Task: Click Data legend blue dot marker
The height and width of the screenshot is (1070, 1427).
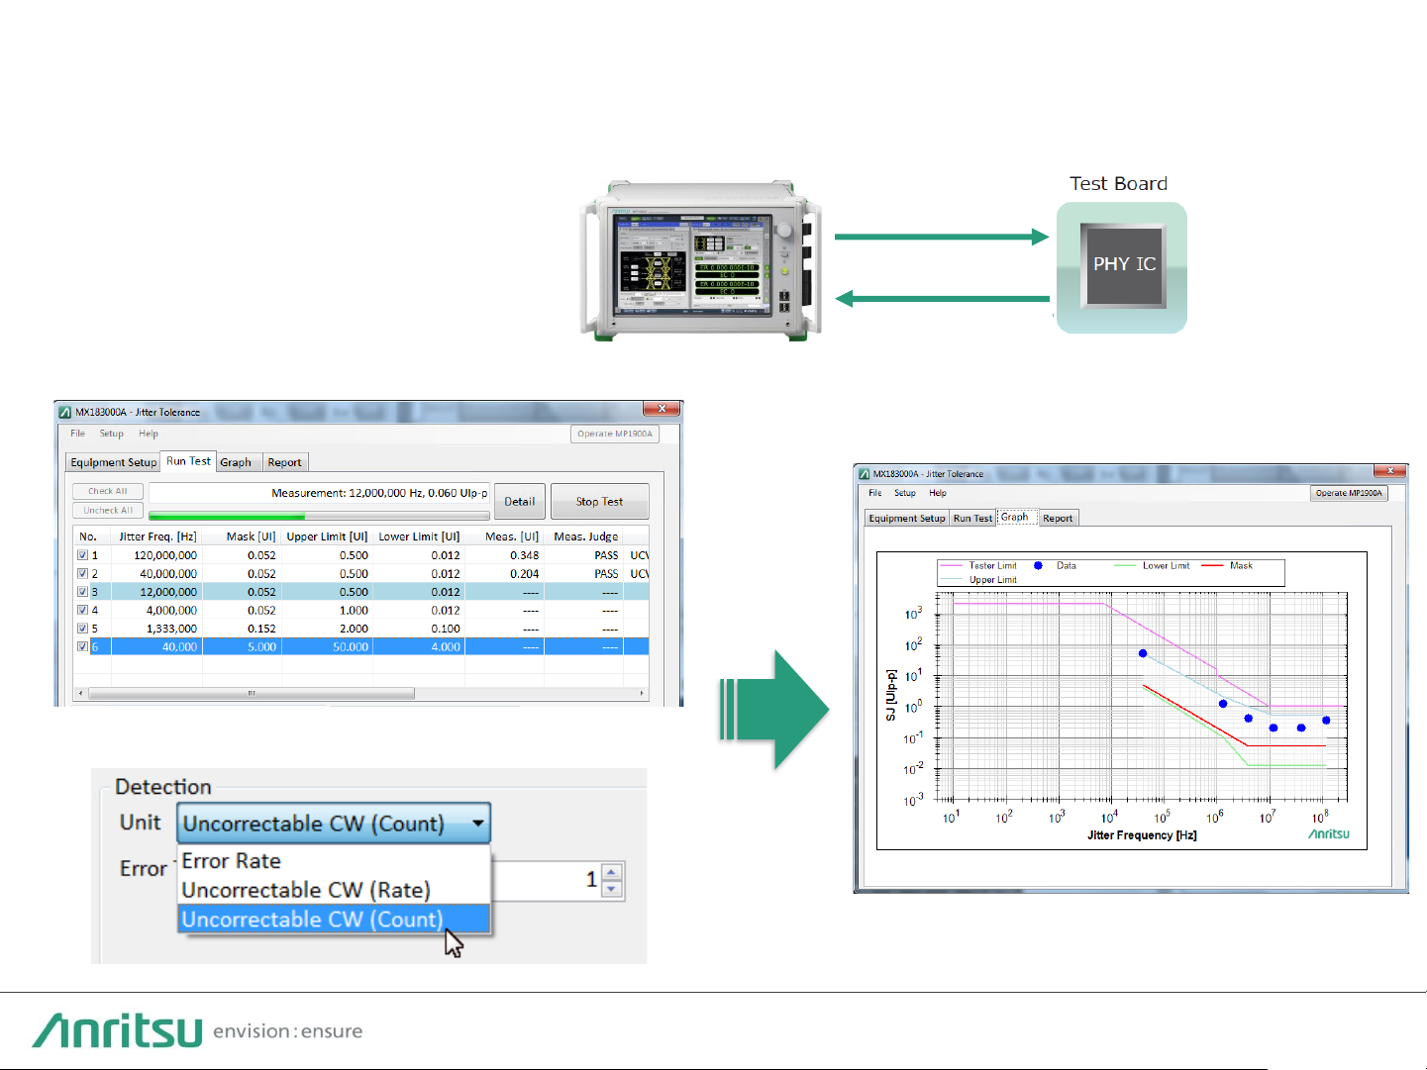Action: [x=1038, y=566]
